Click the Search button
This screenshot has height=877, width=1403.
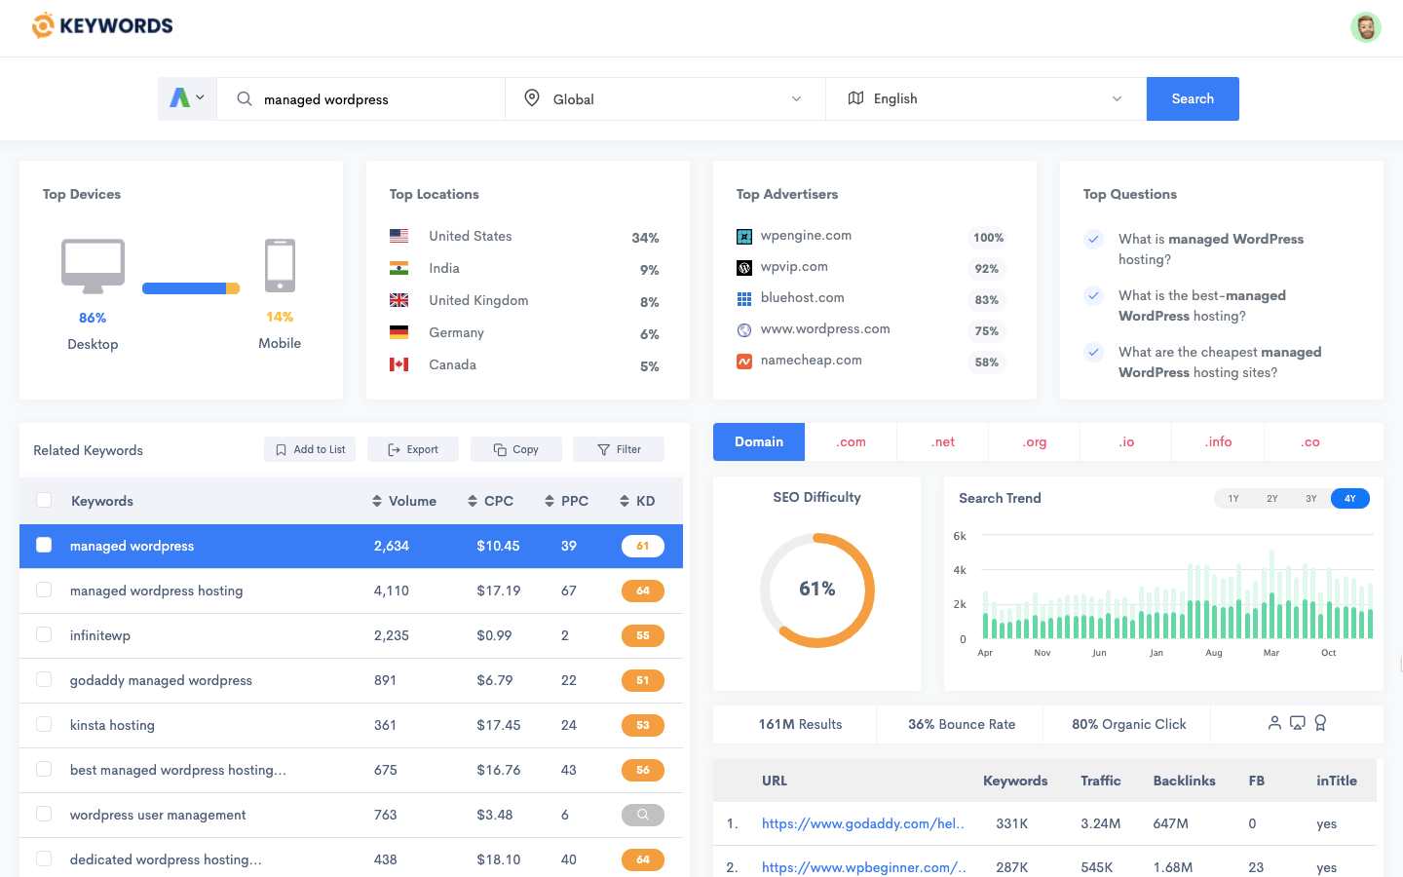(x=1193, y=98)
